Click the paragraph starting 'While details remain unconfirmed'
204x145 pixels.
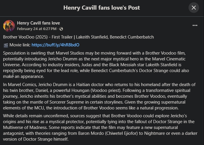coord(96,127)
